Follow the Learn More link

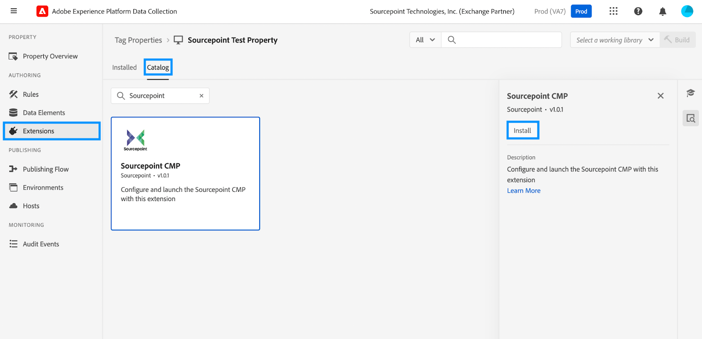coord(524,191)
